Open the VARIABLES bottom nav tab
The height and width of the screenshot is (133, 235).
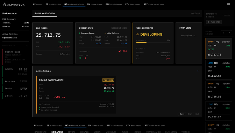click(111, 132)
